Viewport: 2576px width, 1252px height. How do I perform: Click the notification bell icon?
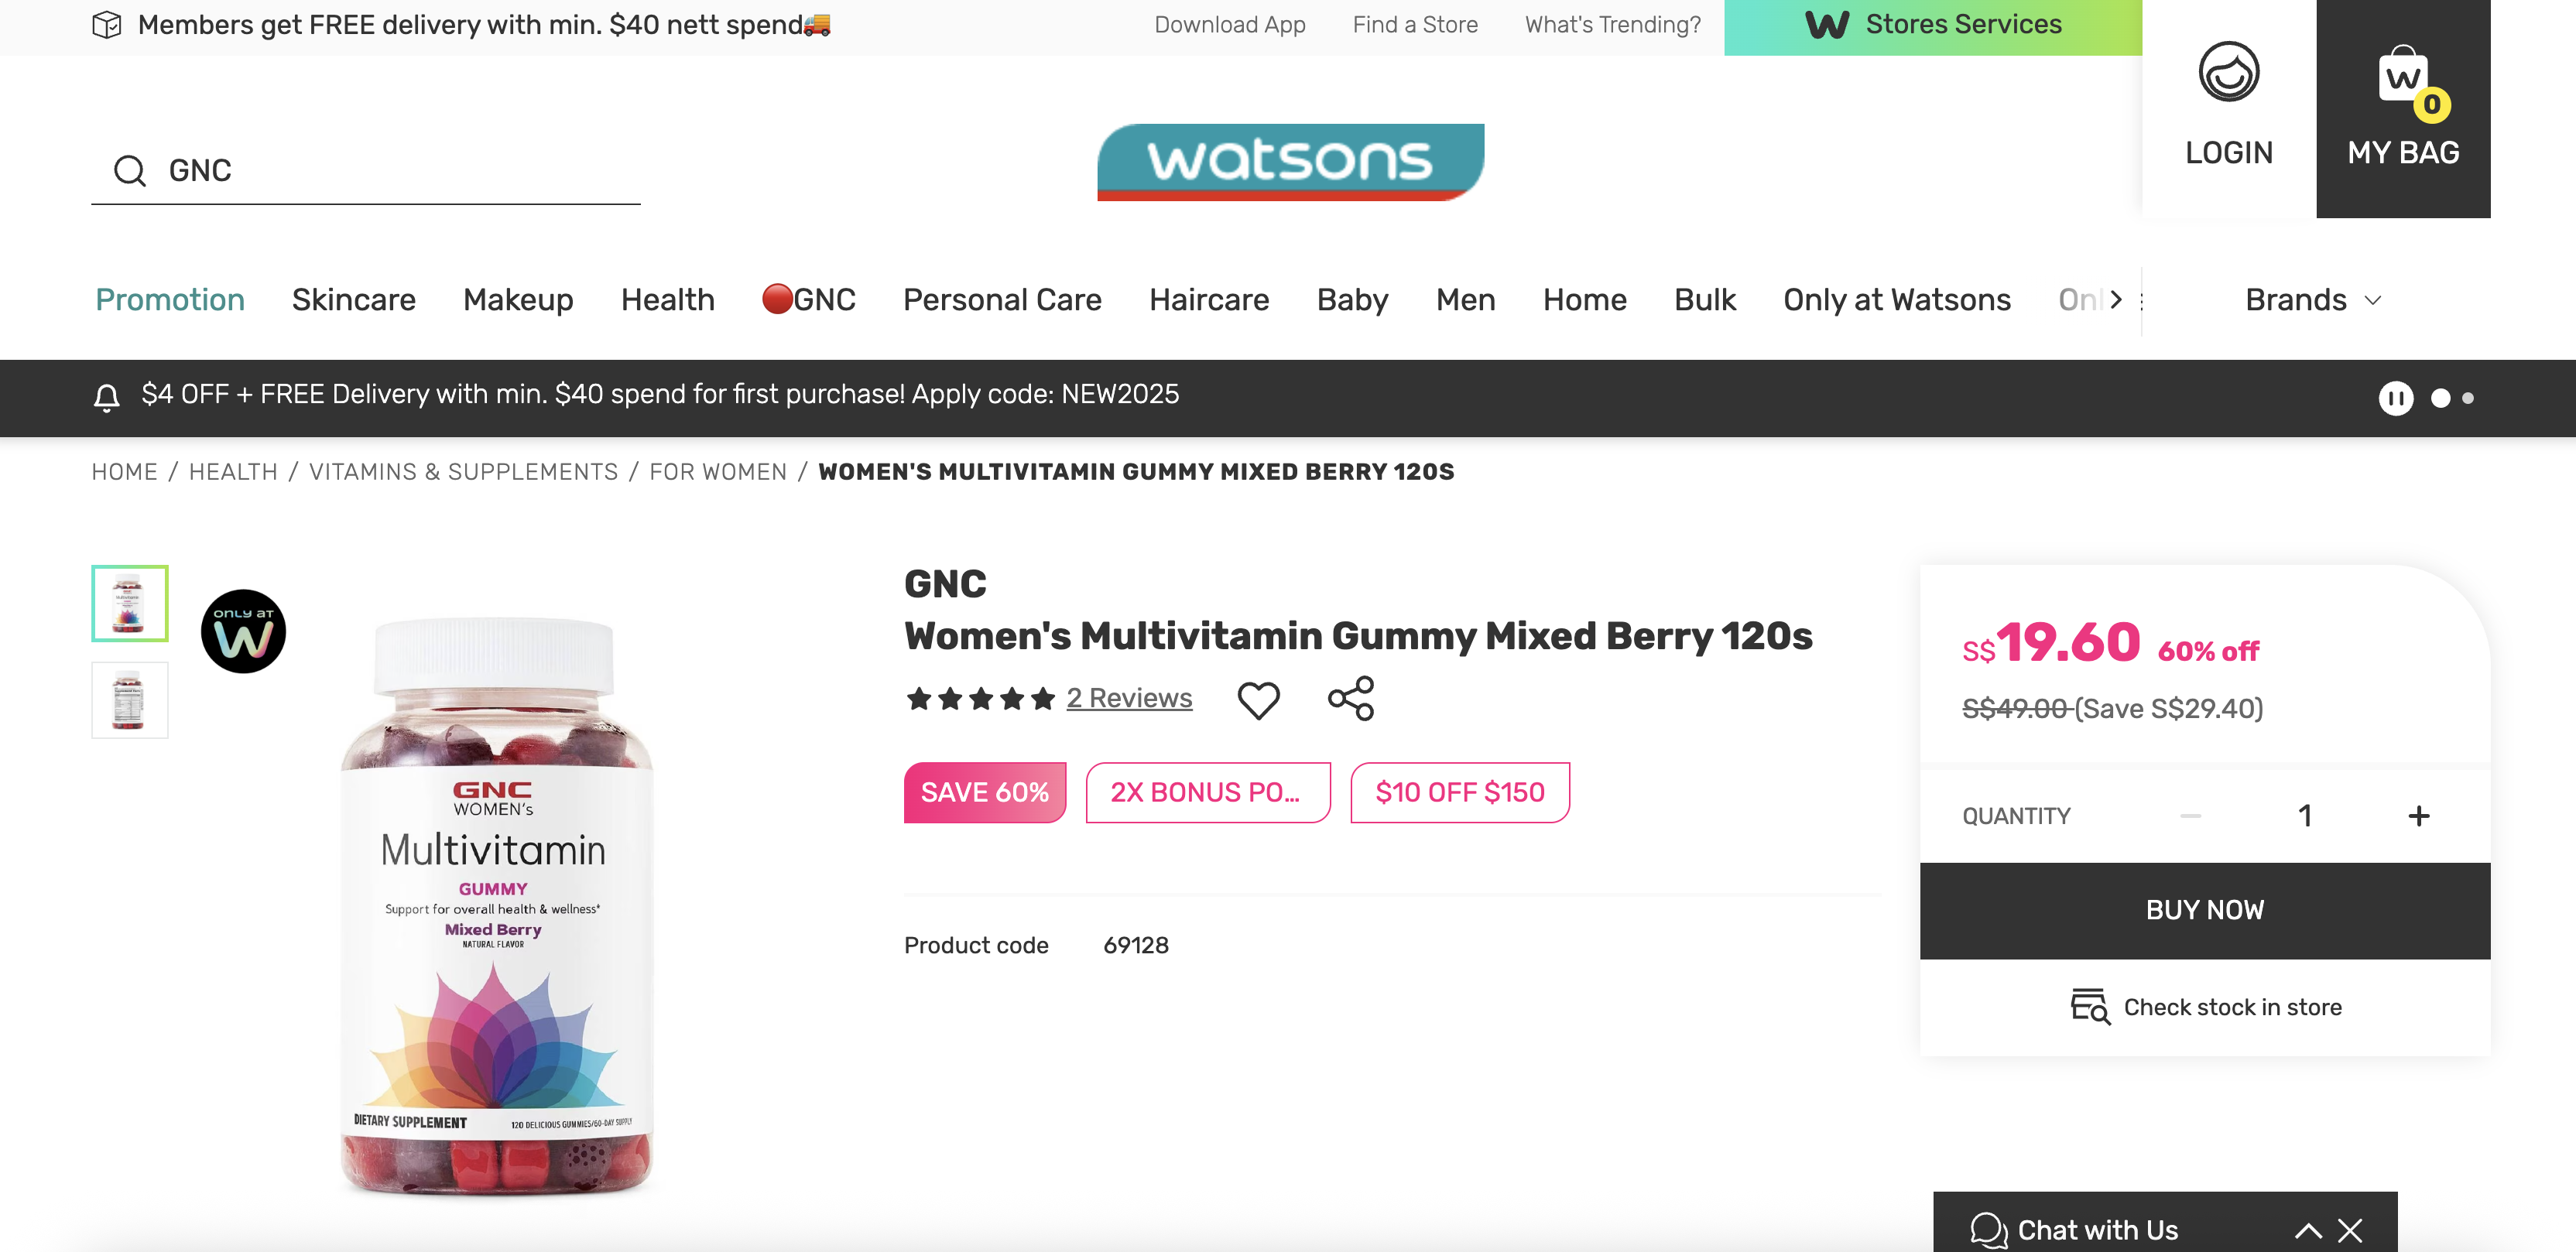[x=107, y=397]
